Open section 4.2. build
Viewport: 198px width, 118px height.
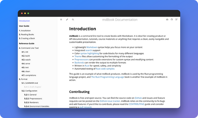click(26, 56)
